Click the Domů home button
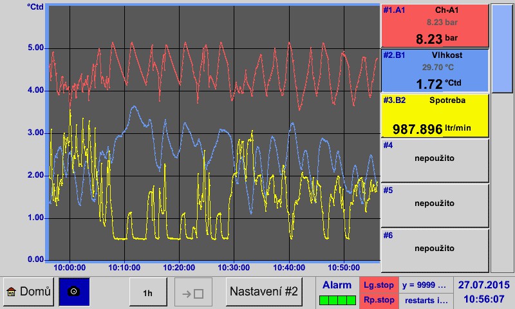Viewport: 515px width, 309px height. pyautogui.click(x=28, y=292)
